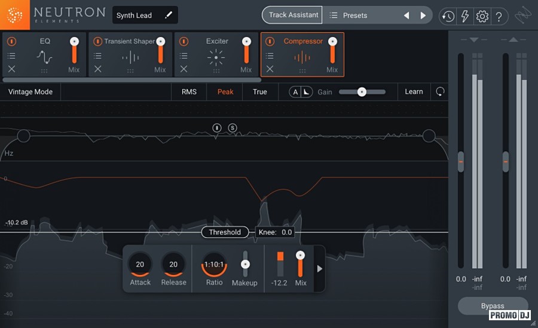Image resolution: width=538 pixels, height=328 pixels.
Task: Click the Track Assistant button
Action: pos(293,16)
